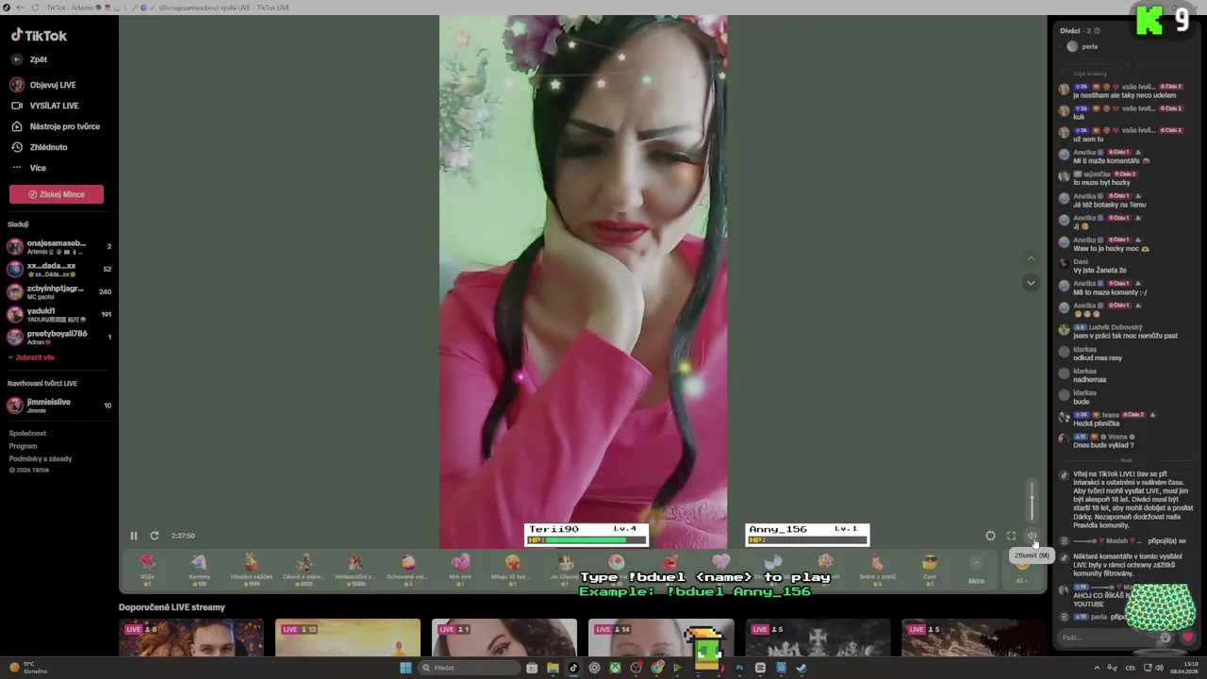The image size is (1207, 679).
Task: Open the Více menu
Action: click(28, 168)
